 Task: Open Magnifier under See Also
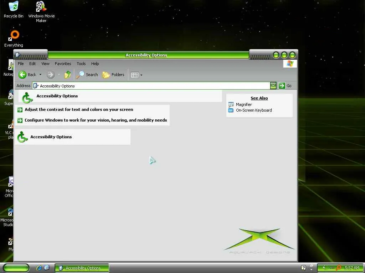(244, 105)
